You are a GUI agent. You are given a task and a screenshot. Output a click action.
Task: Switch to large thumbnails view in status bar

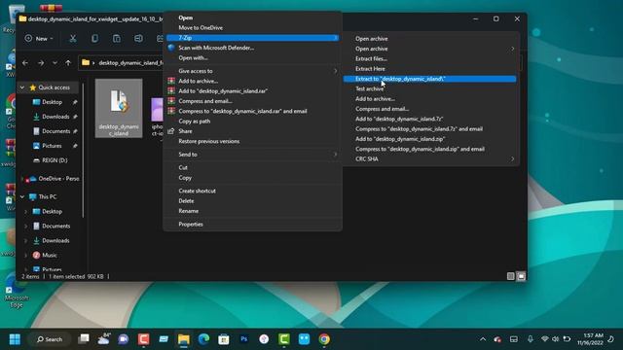[521, 276]
